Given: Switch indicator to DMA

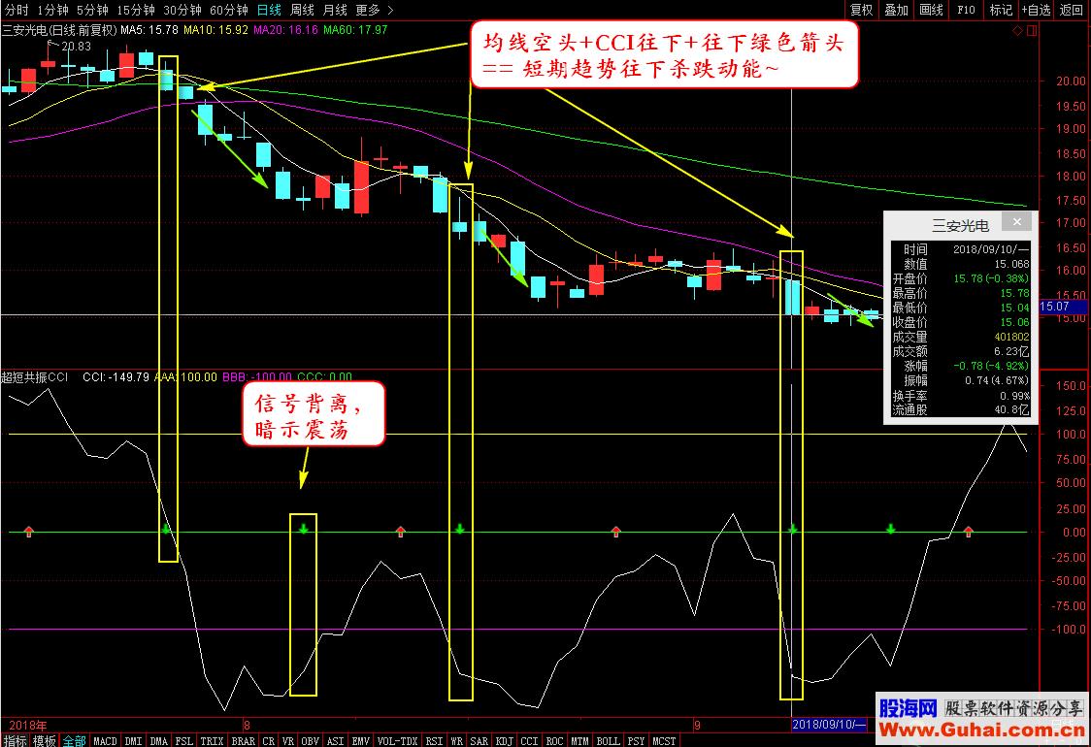Looking at the screenshot, I should click(158, 741).
